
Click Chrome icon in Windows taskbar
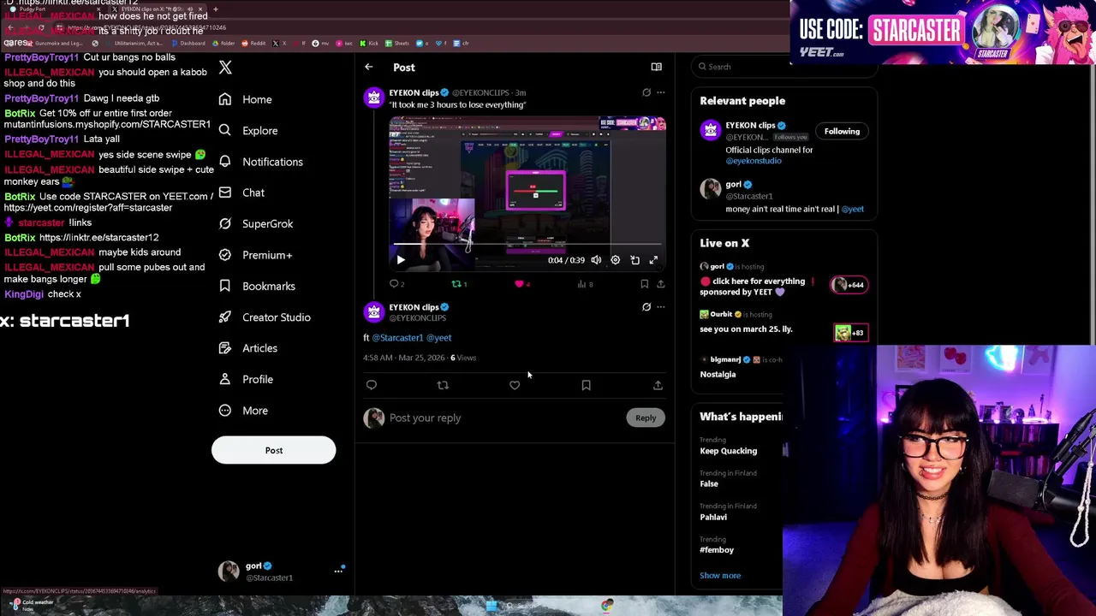pyautogui.click(x=607, y=606)
